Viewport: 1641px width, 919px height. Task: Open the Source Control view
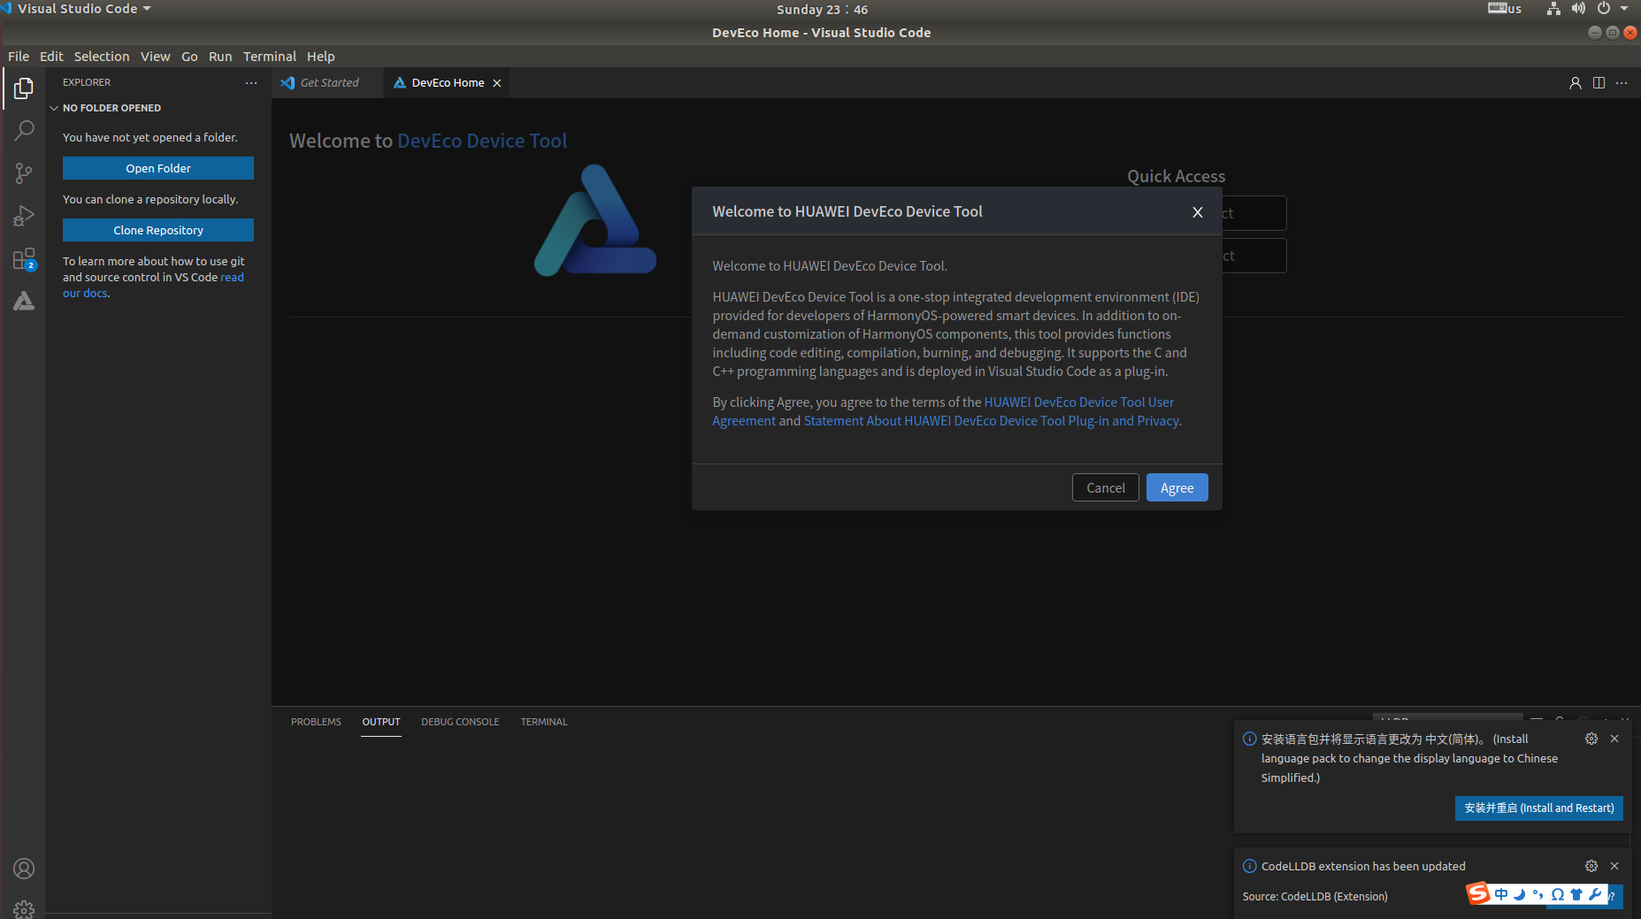24,173
